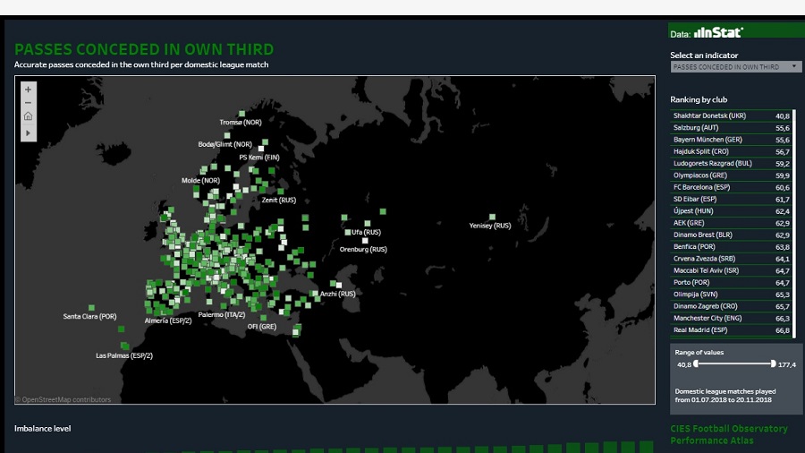Click the Tromsø (NOR) map marker
The width and height of the screenshot is (805, 453).
point(241,114)
